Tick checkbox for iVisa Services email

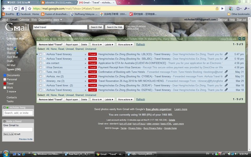coord(40,68)
